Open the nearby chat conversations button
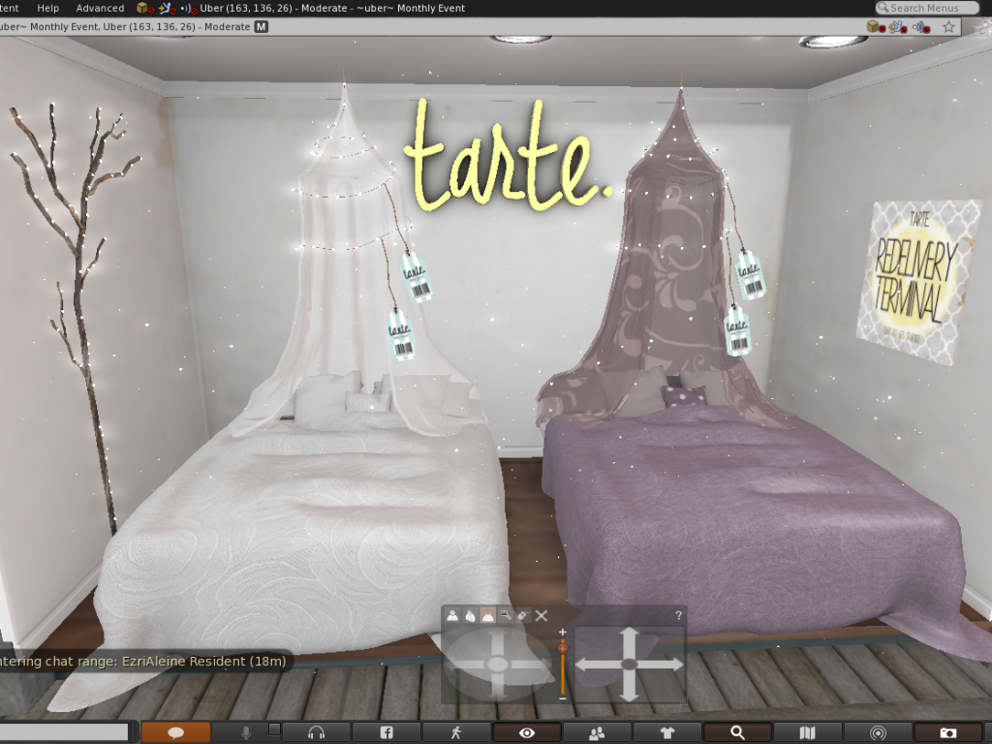 (x=175, y=733)
